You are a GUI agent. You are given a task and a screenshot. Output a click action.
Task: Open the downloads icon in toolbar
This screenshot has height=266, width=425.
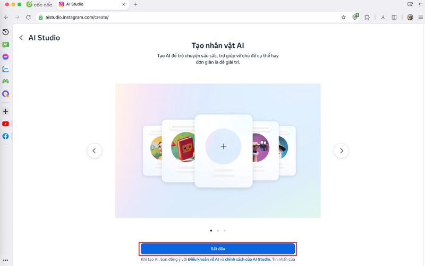coord(382,18)
